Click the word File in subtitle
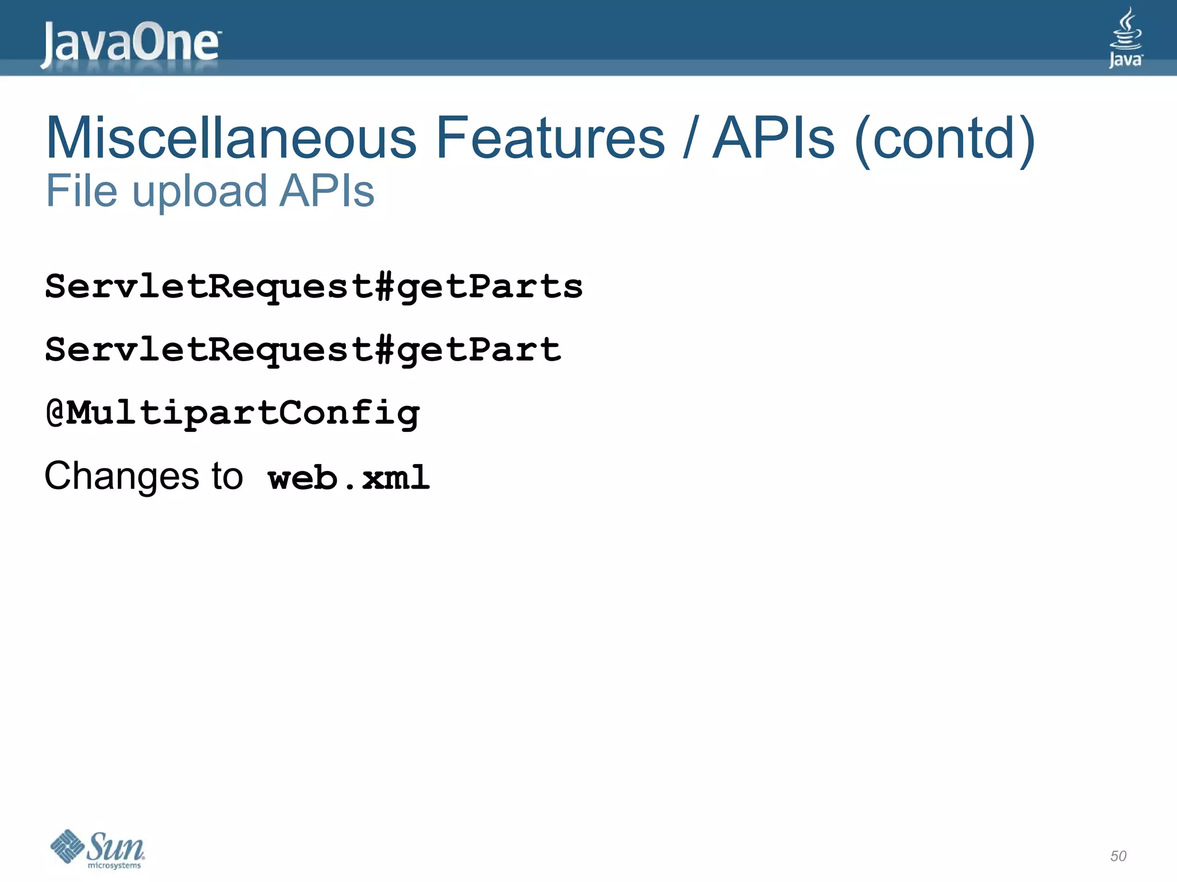Image resolution: width=1177 pixels, height=882 pixels. (x=82, y=191)
